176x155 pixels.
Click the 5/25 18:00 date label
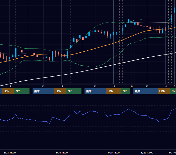click(x=113, y=152)
